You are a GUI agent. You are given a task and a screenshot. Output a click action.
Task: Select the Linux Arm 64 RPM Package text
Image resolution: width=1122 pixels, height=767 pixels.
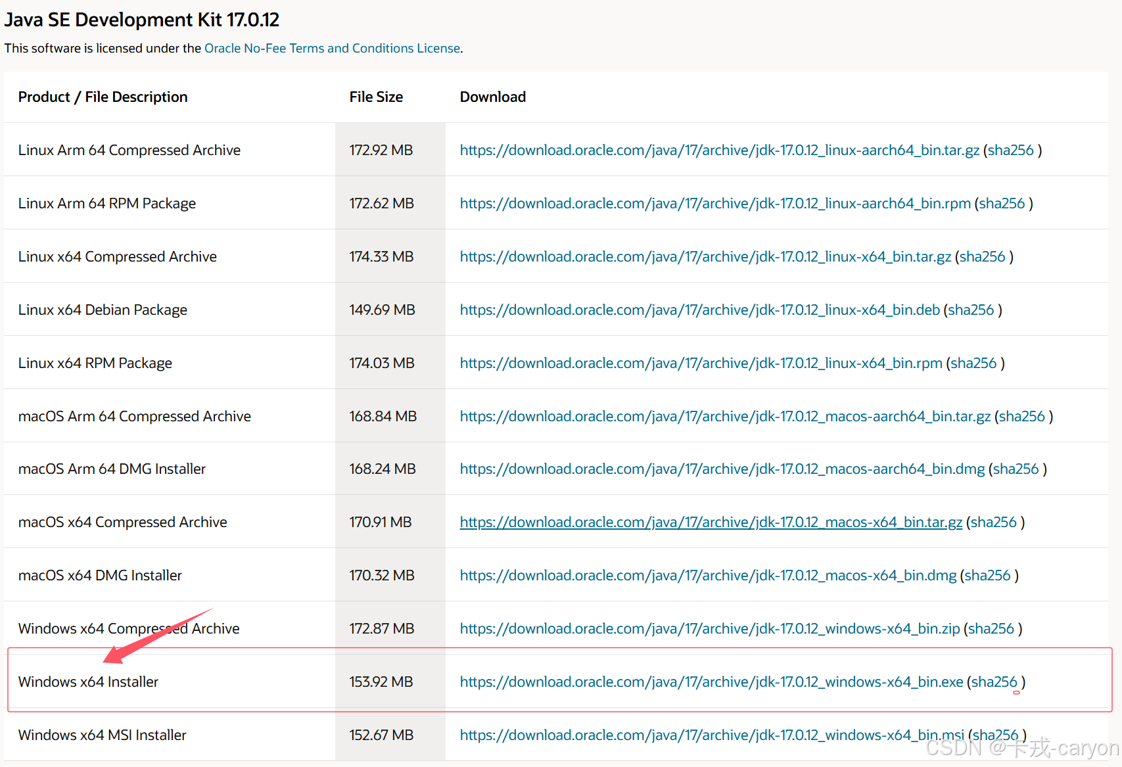[x=107, y=203]
